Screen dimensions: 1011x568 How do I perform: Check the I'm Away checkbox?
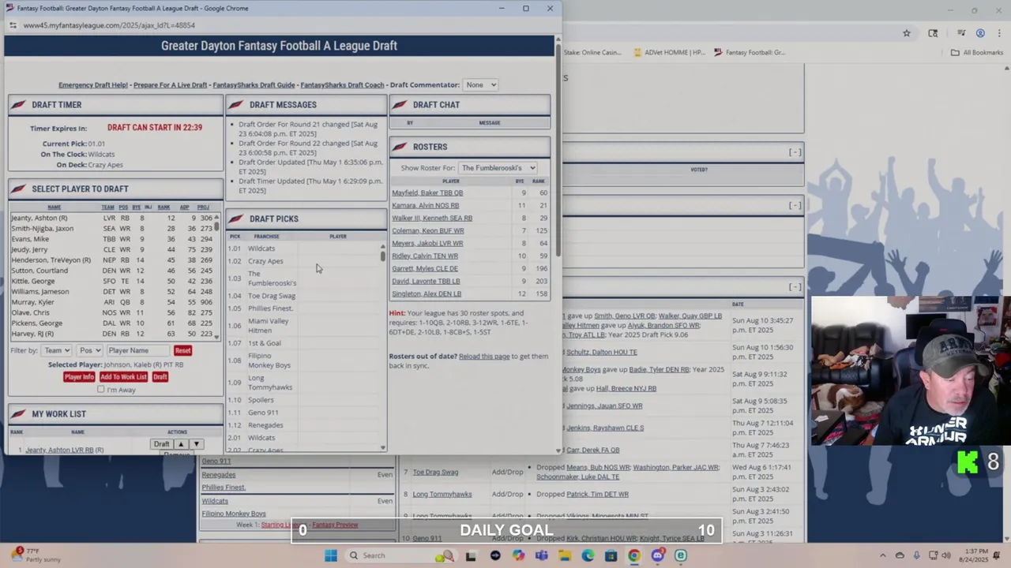(100, 390)
